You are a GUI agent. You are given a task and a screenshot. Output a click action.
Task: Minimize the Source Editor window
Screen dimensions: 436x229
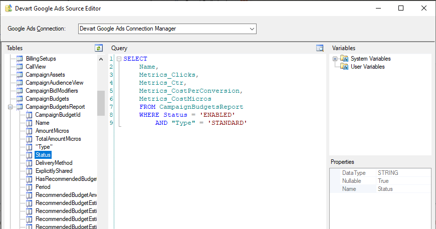click(378, 8)
